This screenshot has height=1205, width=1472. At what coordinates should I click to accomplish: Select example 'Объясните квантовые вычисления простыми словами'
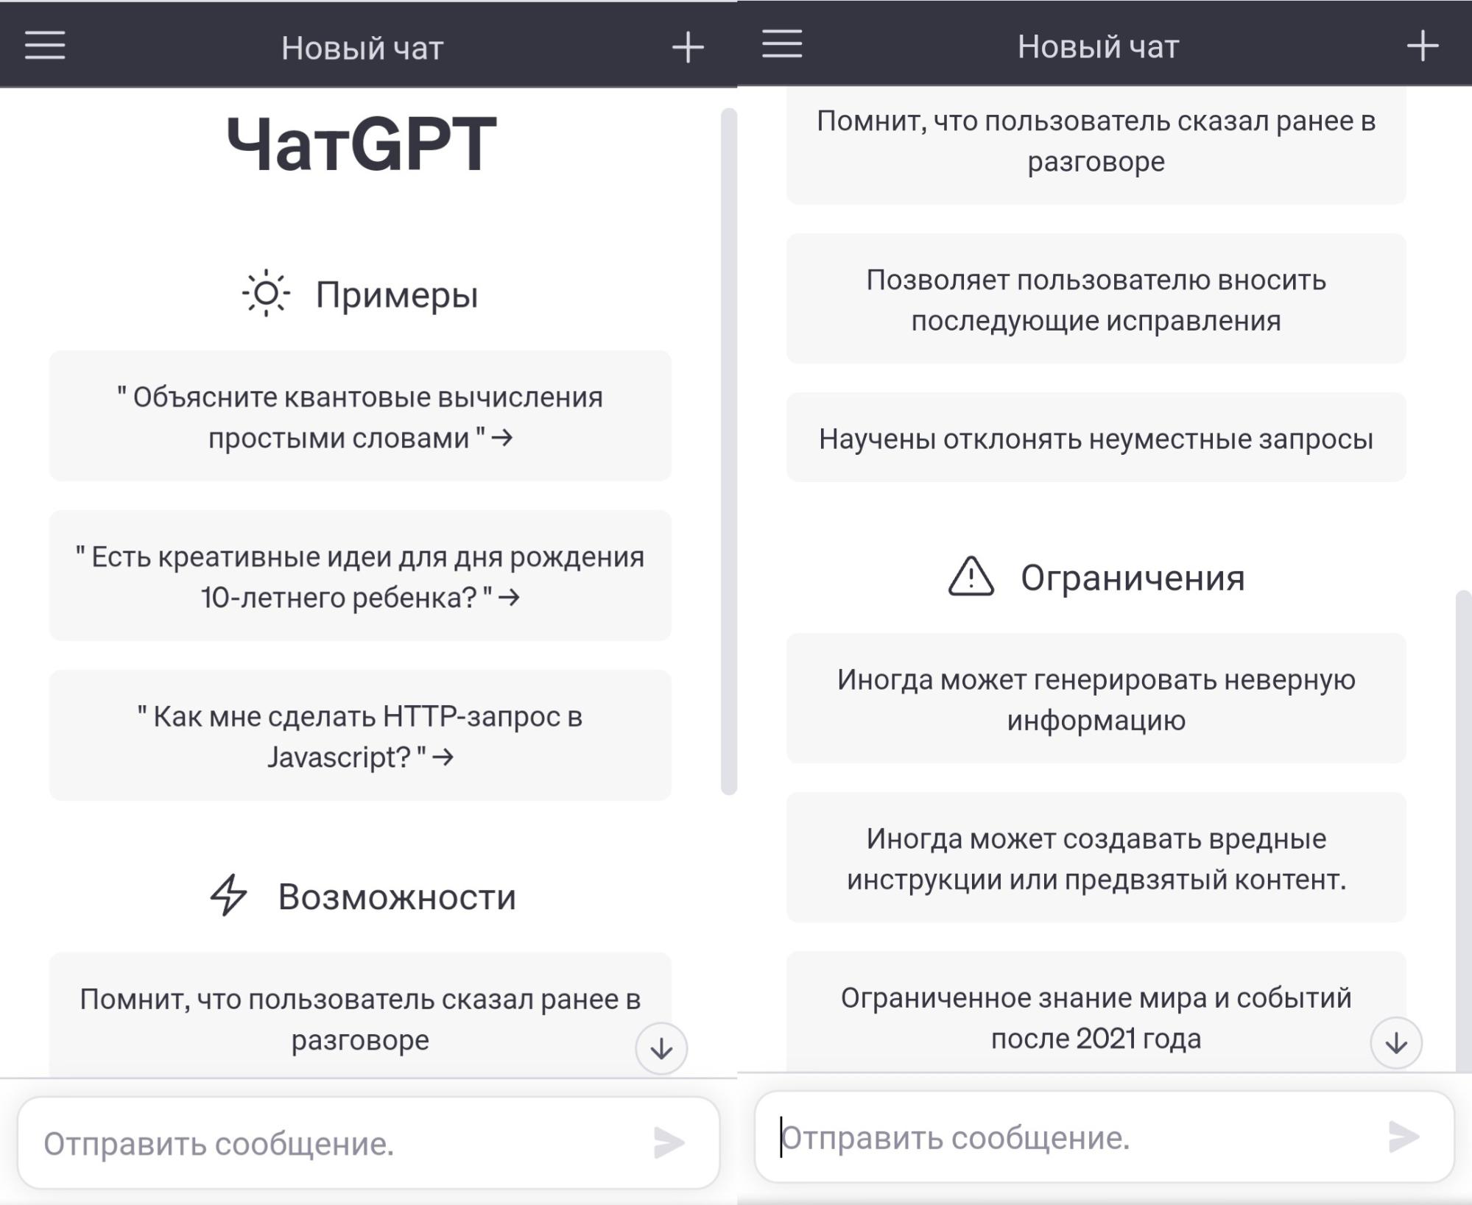(360, 416)
